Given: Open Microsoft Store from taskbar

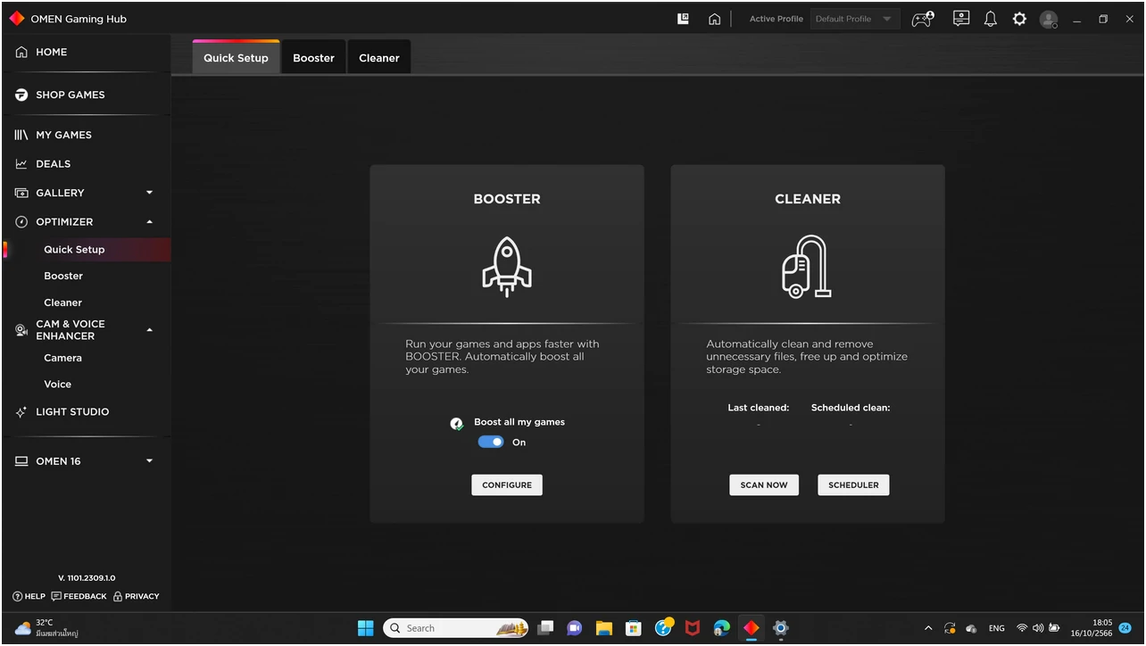Looking at the screenshot, I should point(633,628).
